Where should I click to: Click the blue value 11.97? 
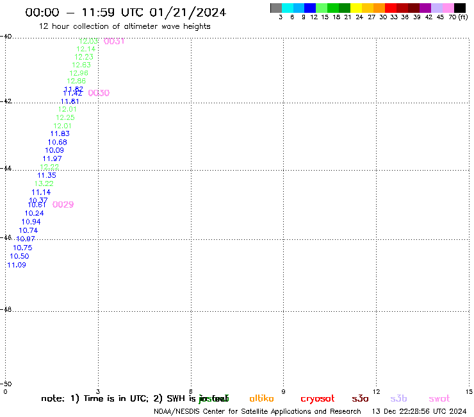point(52,158)
